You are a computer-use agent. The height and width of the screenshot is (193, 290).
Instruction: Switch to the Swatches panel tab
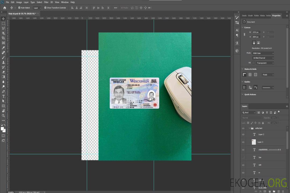[x=244, y=16]
